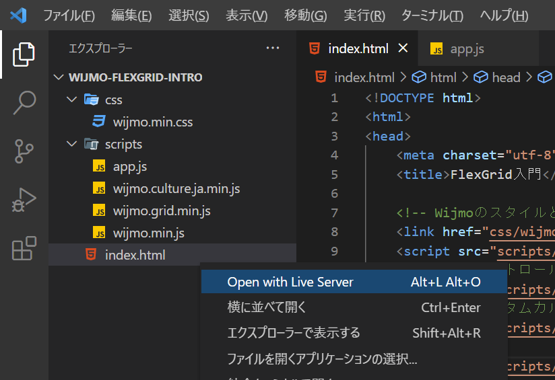Select wijmo.min.css in the file tree
This screenshot has height=380, width=555.
172,122
